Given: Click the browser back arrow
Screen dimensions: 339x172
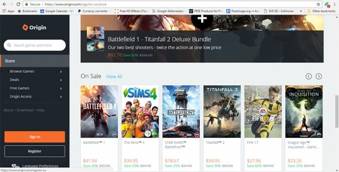Looking at the screenshot, I should 4,4.
